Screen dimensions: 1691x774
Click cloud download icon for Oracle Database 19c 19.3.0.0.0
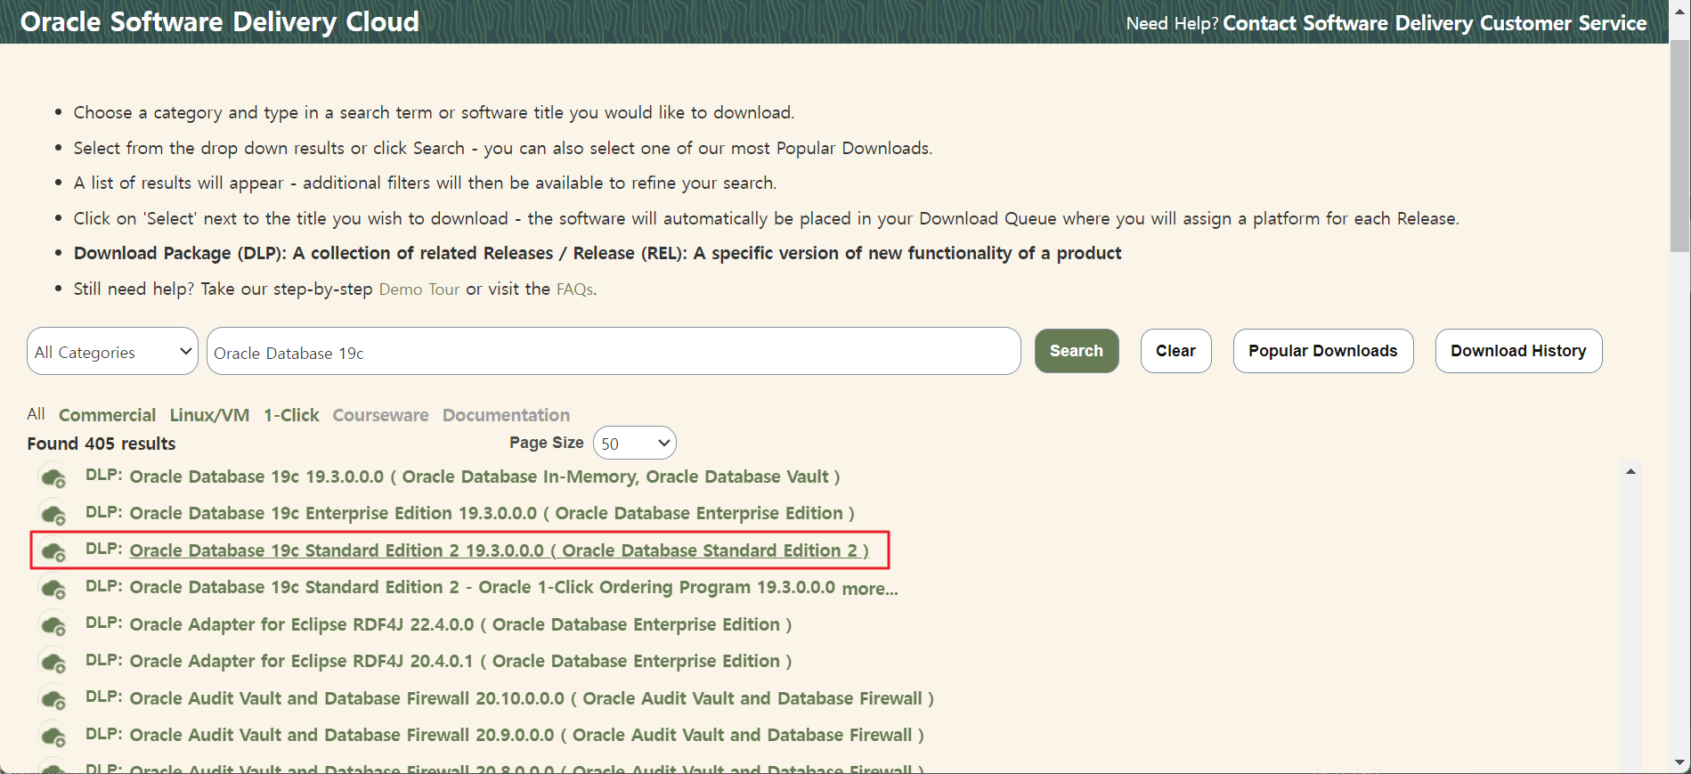(x=54, y=477)
